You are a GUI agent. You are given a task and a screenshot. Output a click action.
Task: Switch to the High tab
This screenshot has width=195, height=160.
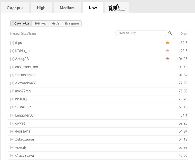coord(41,8)
